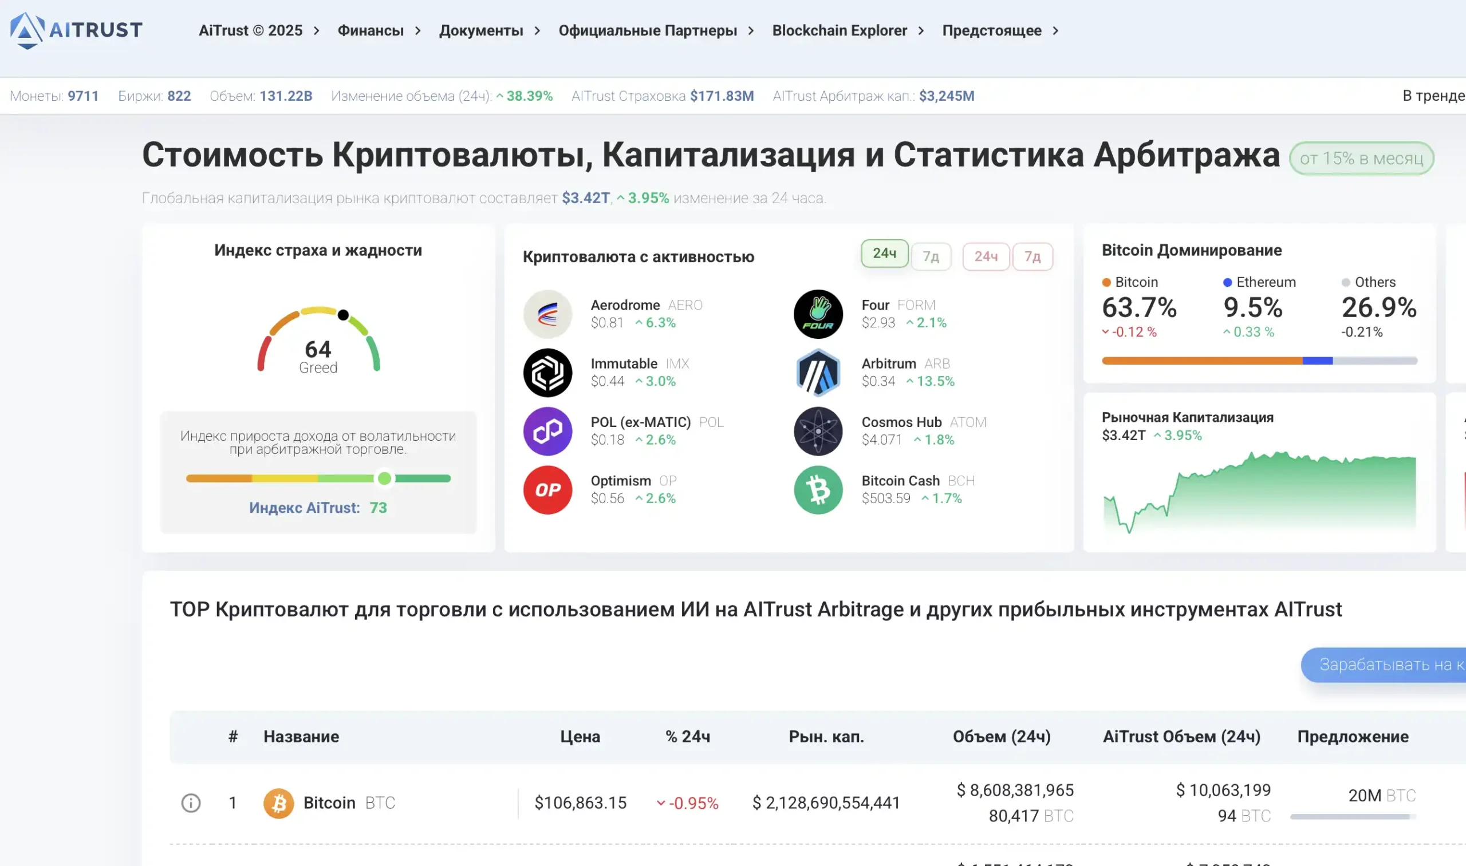The image size is (1466, 866).
Task: Click Биржи 822 stat
Action: point(154,96)
